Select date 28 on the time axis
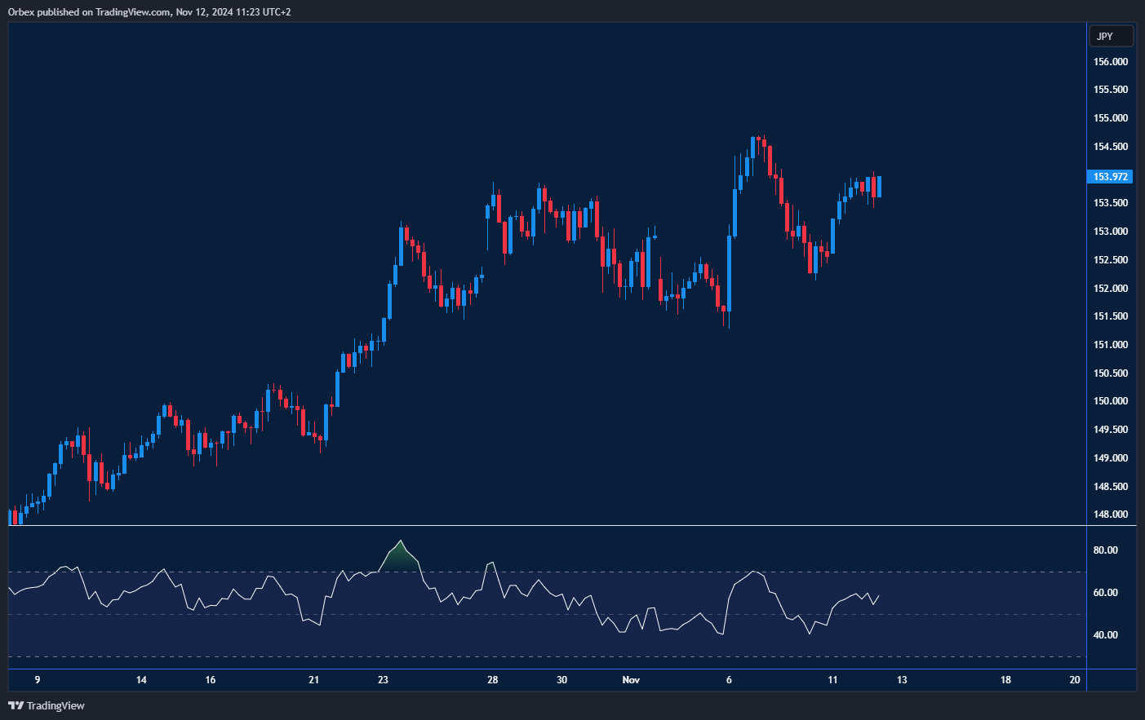Image resolution: width=1145 pixels, height=720 pixels. click(492, 680)
